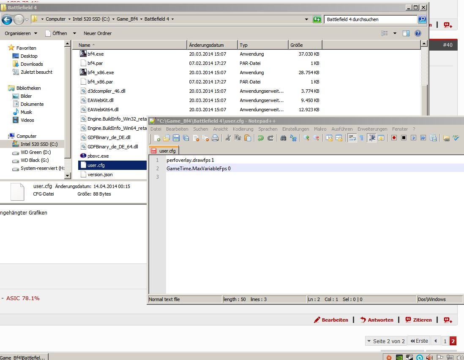Viewport: 464px width, 360px height.
Task: Expand the breadcrumb arrow after Battlefield 4
Action: coord(172,19)
